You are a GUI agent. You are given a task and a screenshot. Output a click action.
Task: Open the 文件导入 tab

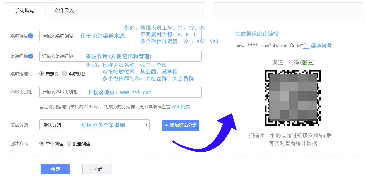coord(64,10)
